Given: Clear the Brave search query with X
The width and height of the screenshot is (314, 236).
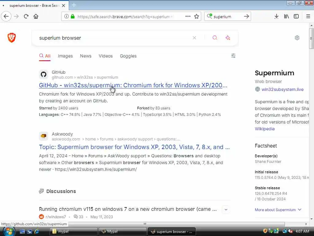Looking at the screenshot, I should (x=194, y=38).
